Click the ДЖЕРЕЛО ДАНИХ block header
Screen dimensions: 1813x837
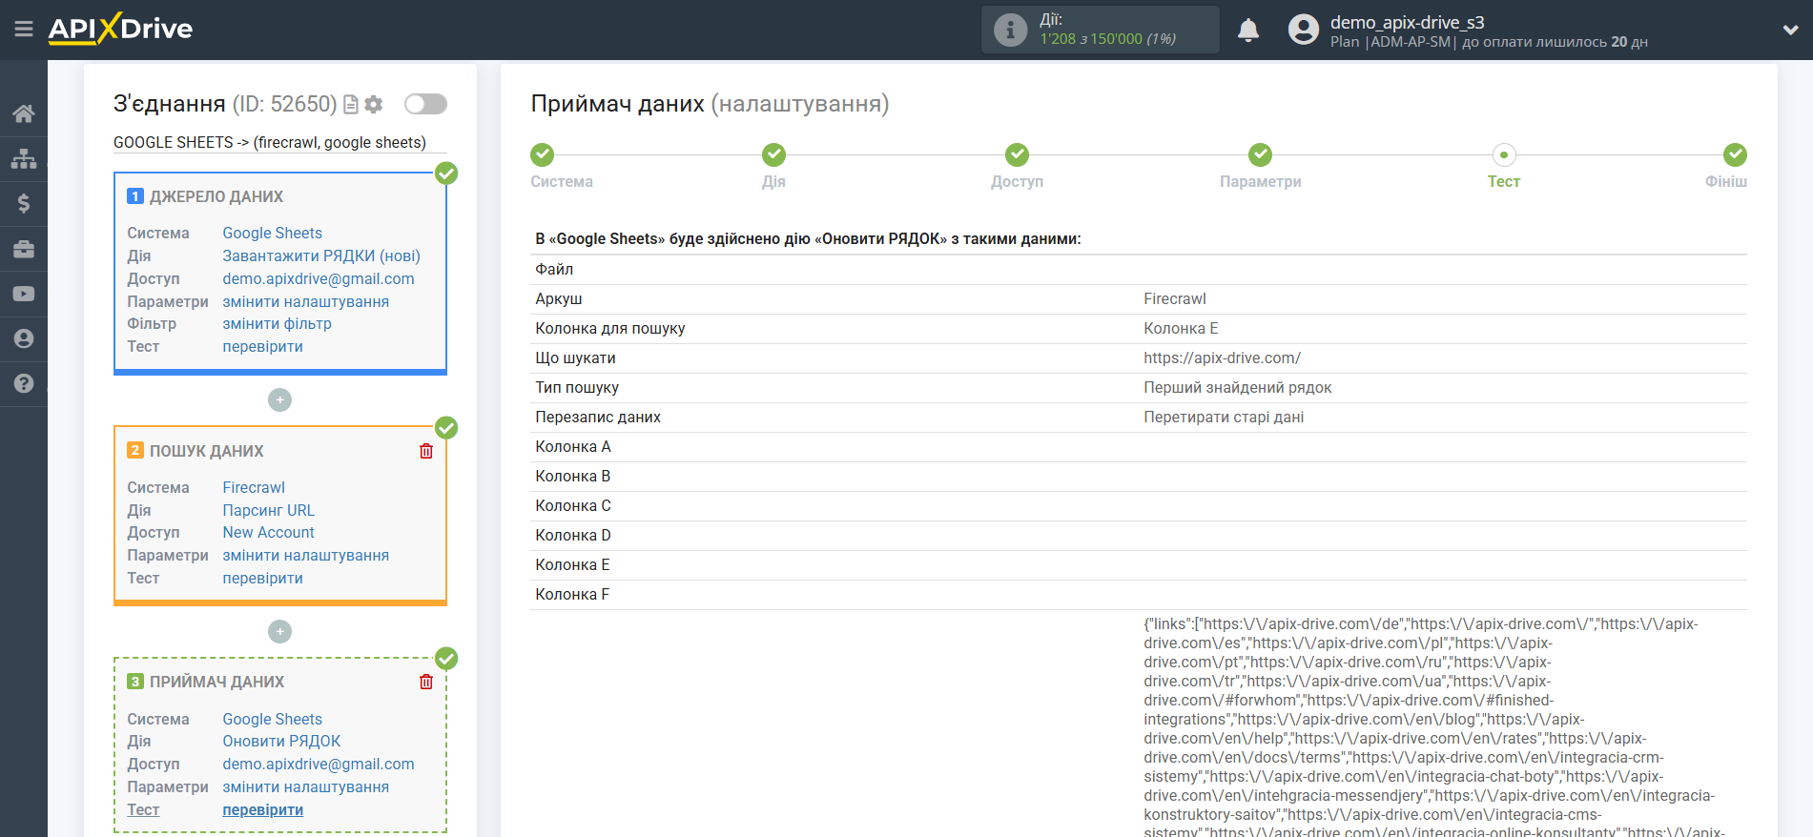216,196
